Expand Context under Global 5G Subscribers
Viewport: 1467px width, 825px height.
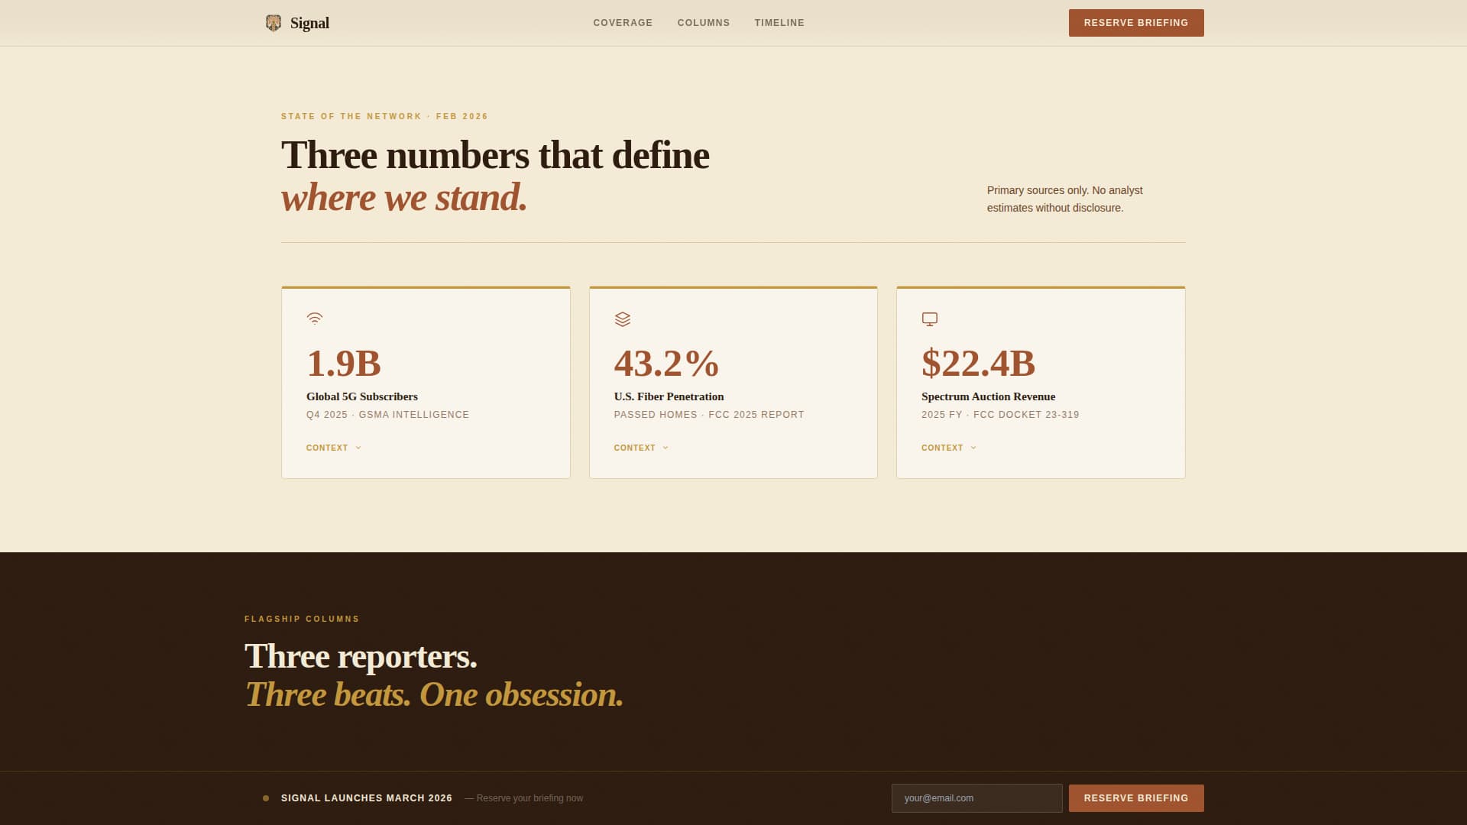pos(334,448)
